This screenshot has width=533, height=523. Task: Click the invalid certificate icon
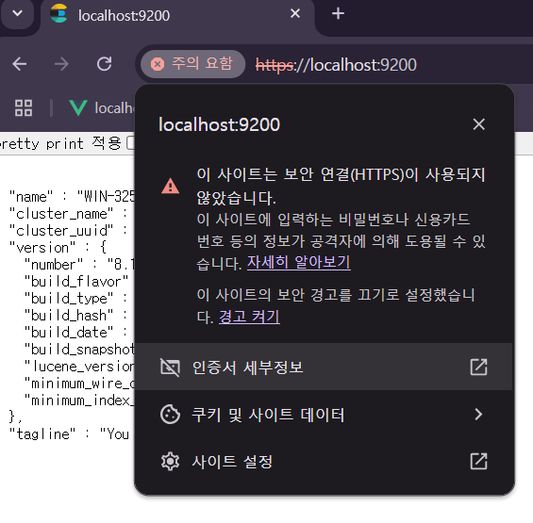170,368
